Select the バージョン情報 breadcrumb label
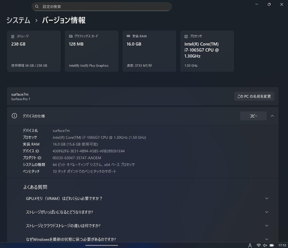Screen dimensions: 288x248 pos(63,20)
